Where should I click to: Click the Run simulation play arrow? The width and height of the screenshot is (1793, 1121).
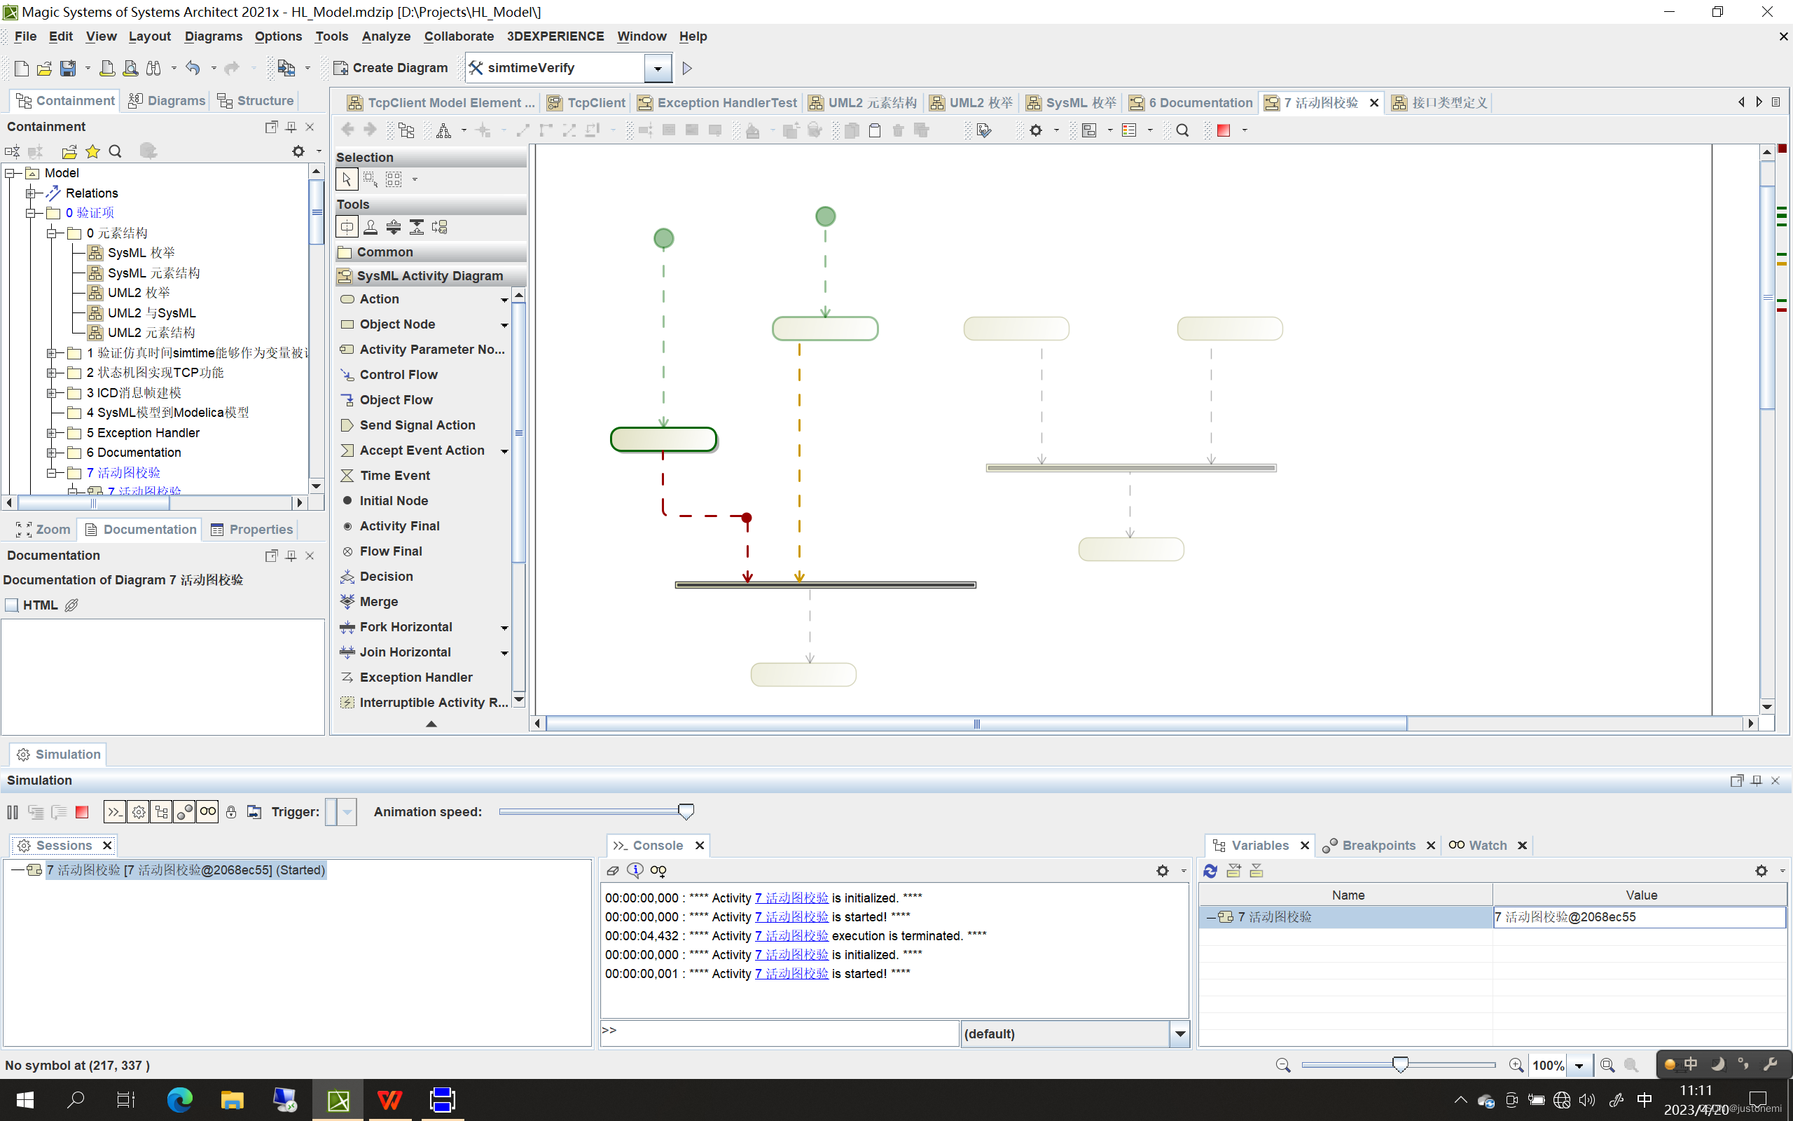(x=687, y=68)
